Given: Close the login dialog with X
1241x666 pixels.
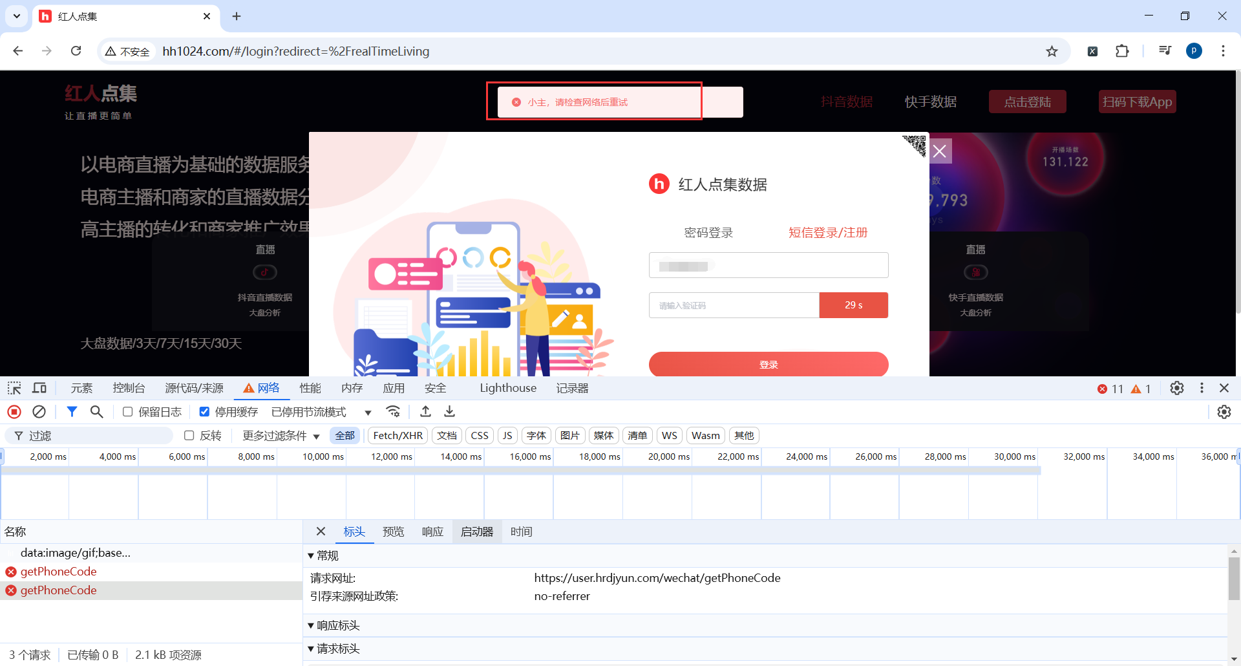Looking at the screenshot, I should point(940,151).
